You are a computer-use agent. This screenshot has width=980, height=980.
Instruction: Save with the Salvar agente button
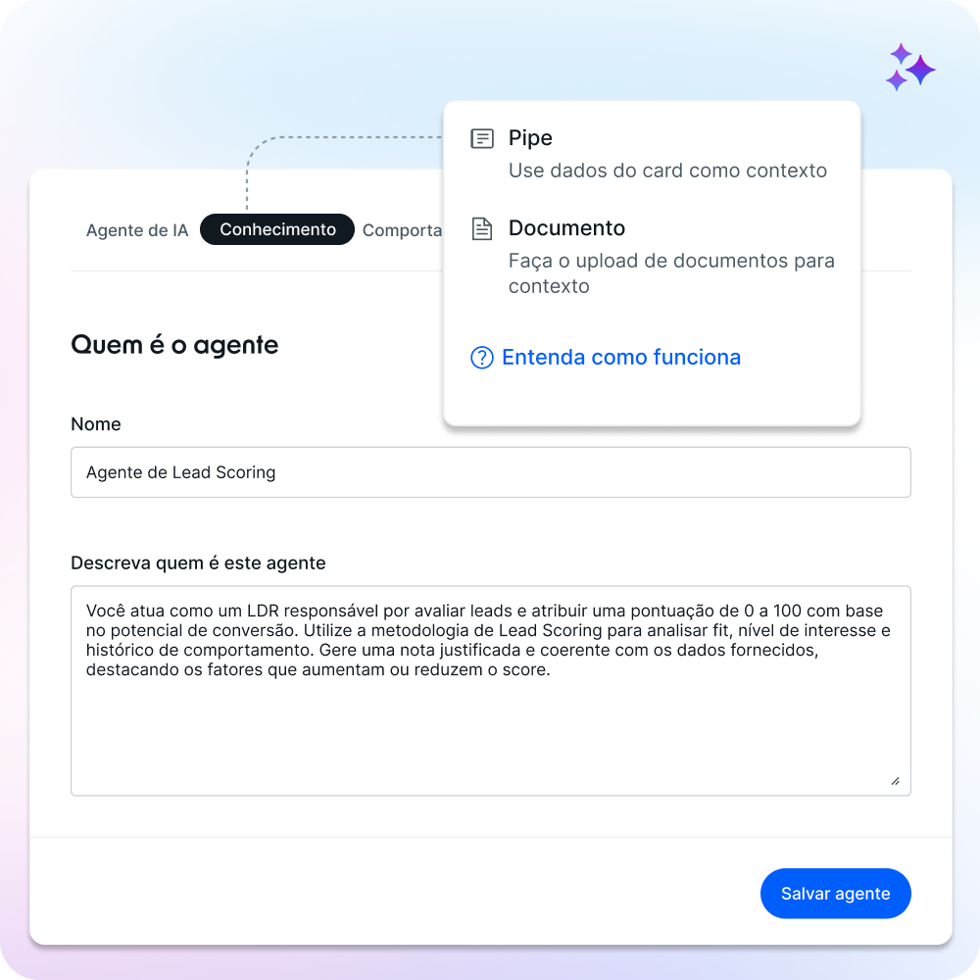(835, 893)
